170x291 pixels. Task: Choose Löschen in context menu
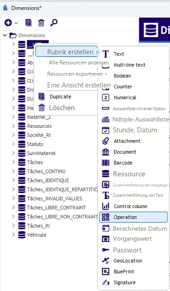pos(62,108)
